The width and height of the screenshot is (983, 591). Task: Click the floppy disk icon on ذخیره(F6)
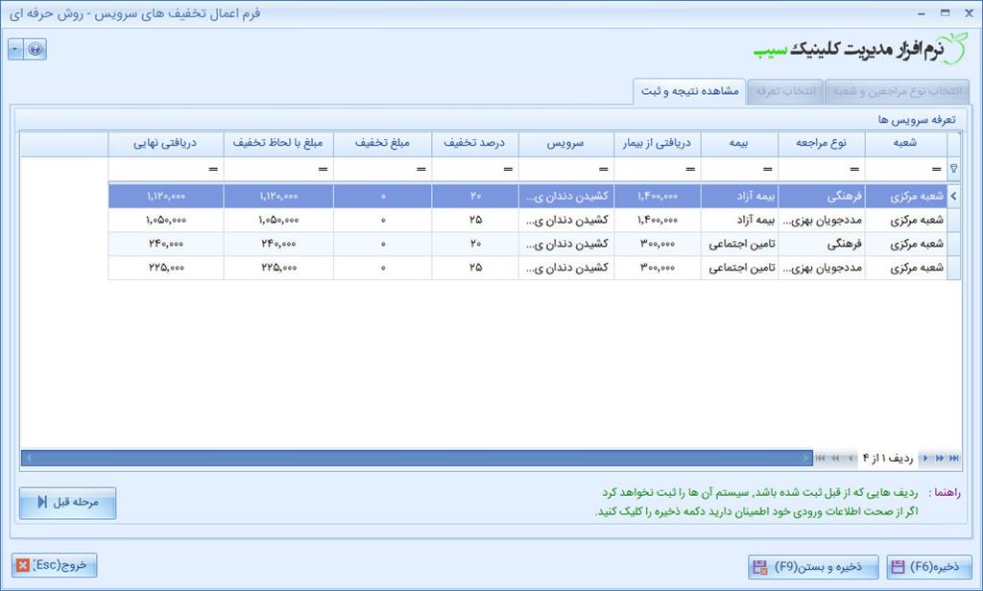pyautogui.click(x=898, y=566)
